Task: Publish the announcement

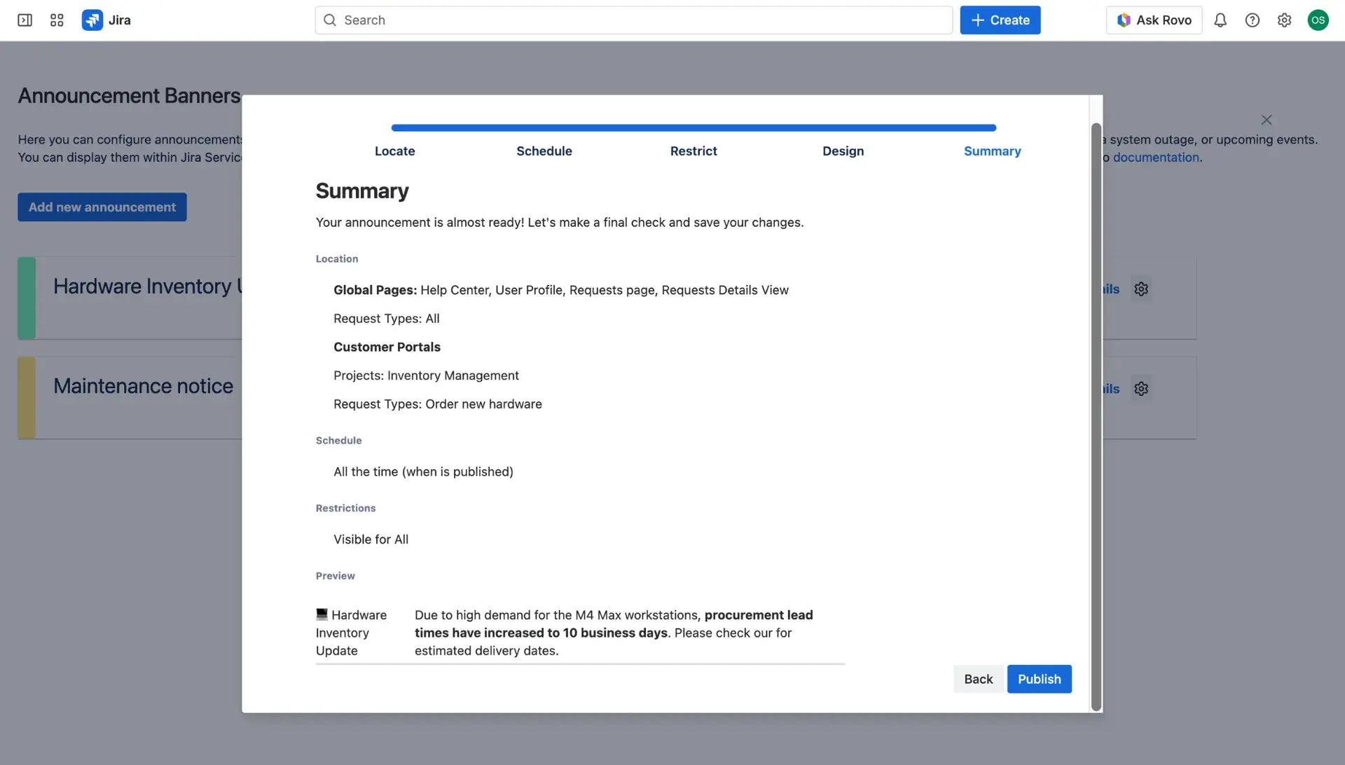Action: coord(1039,679)
